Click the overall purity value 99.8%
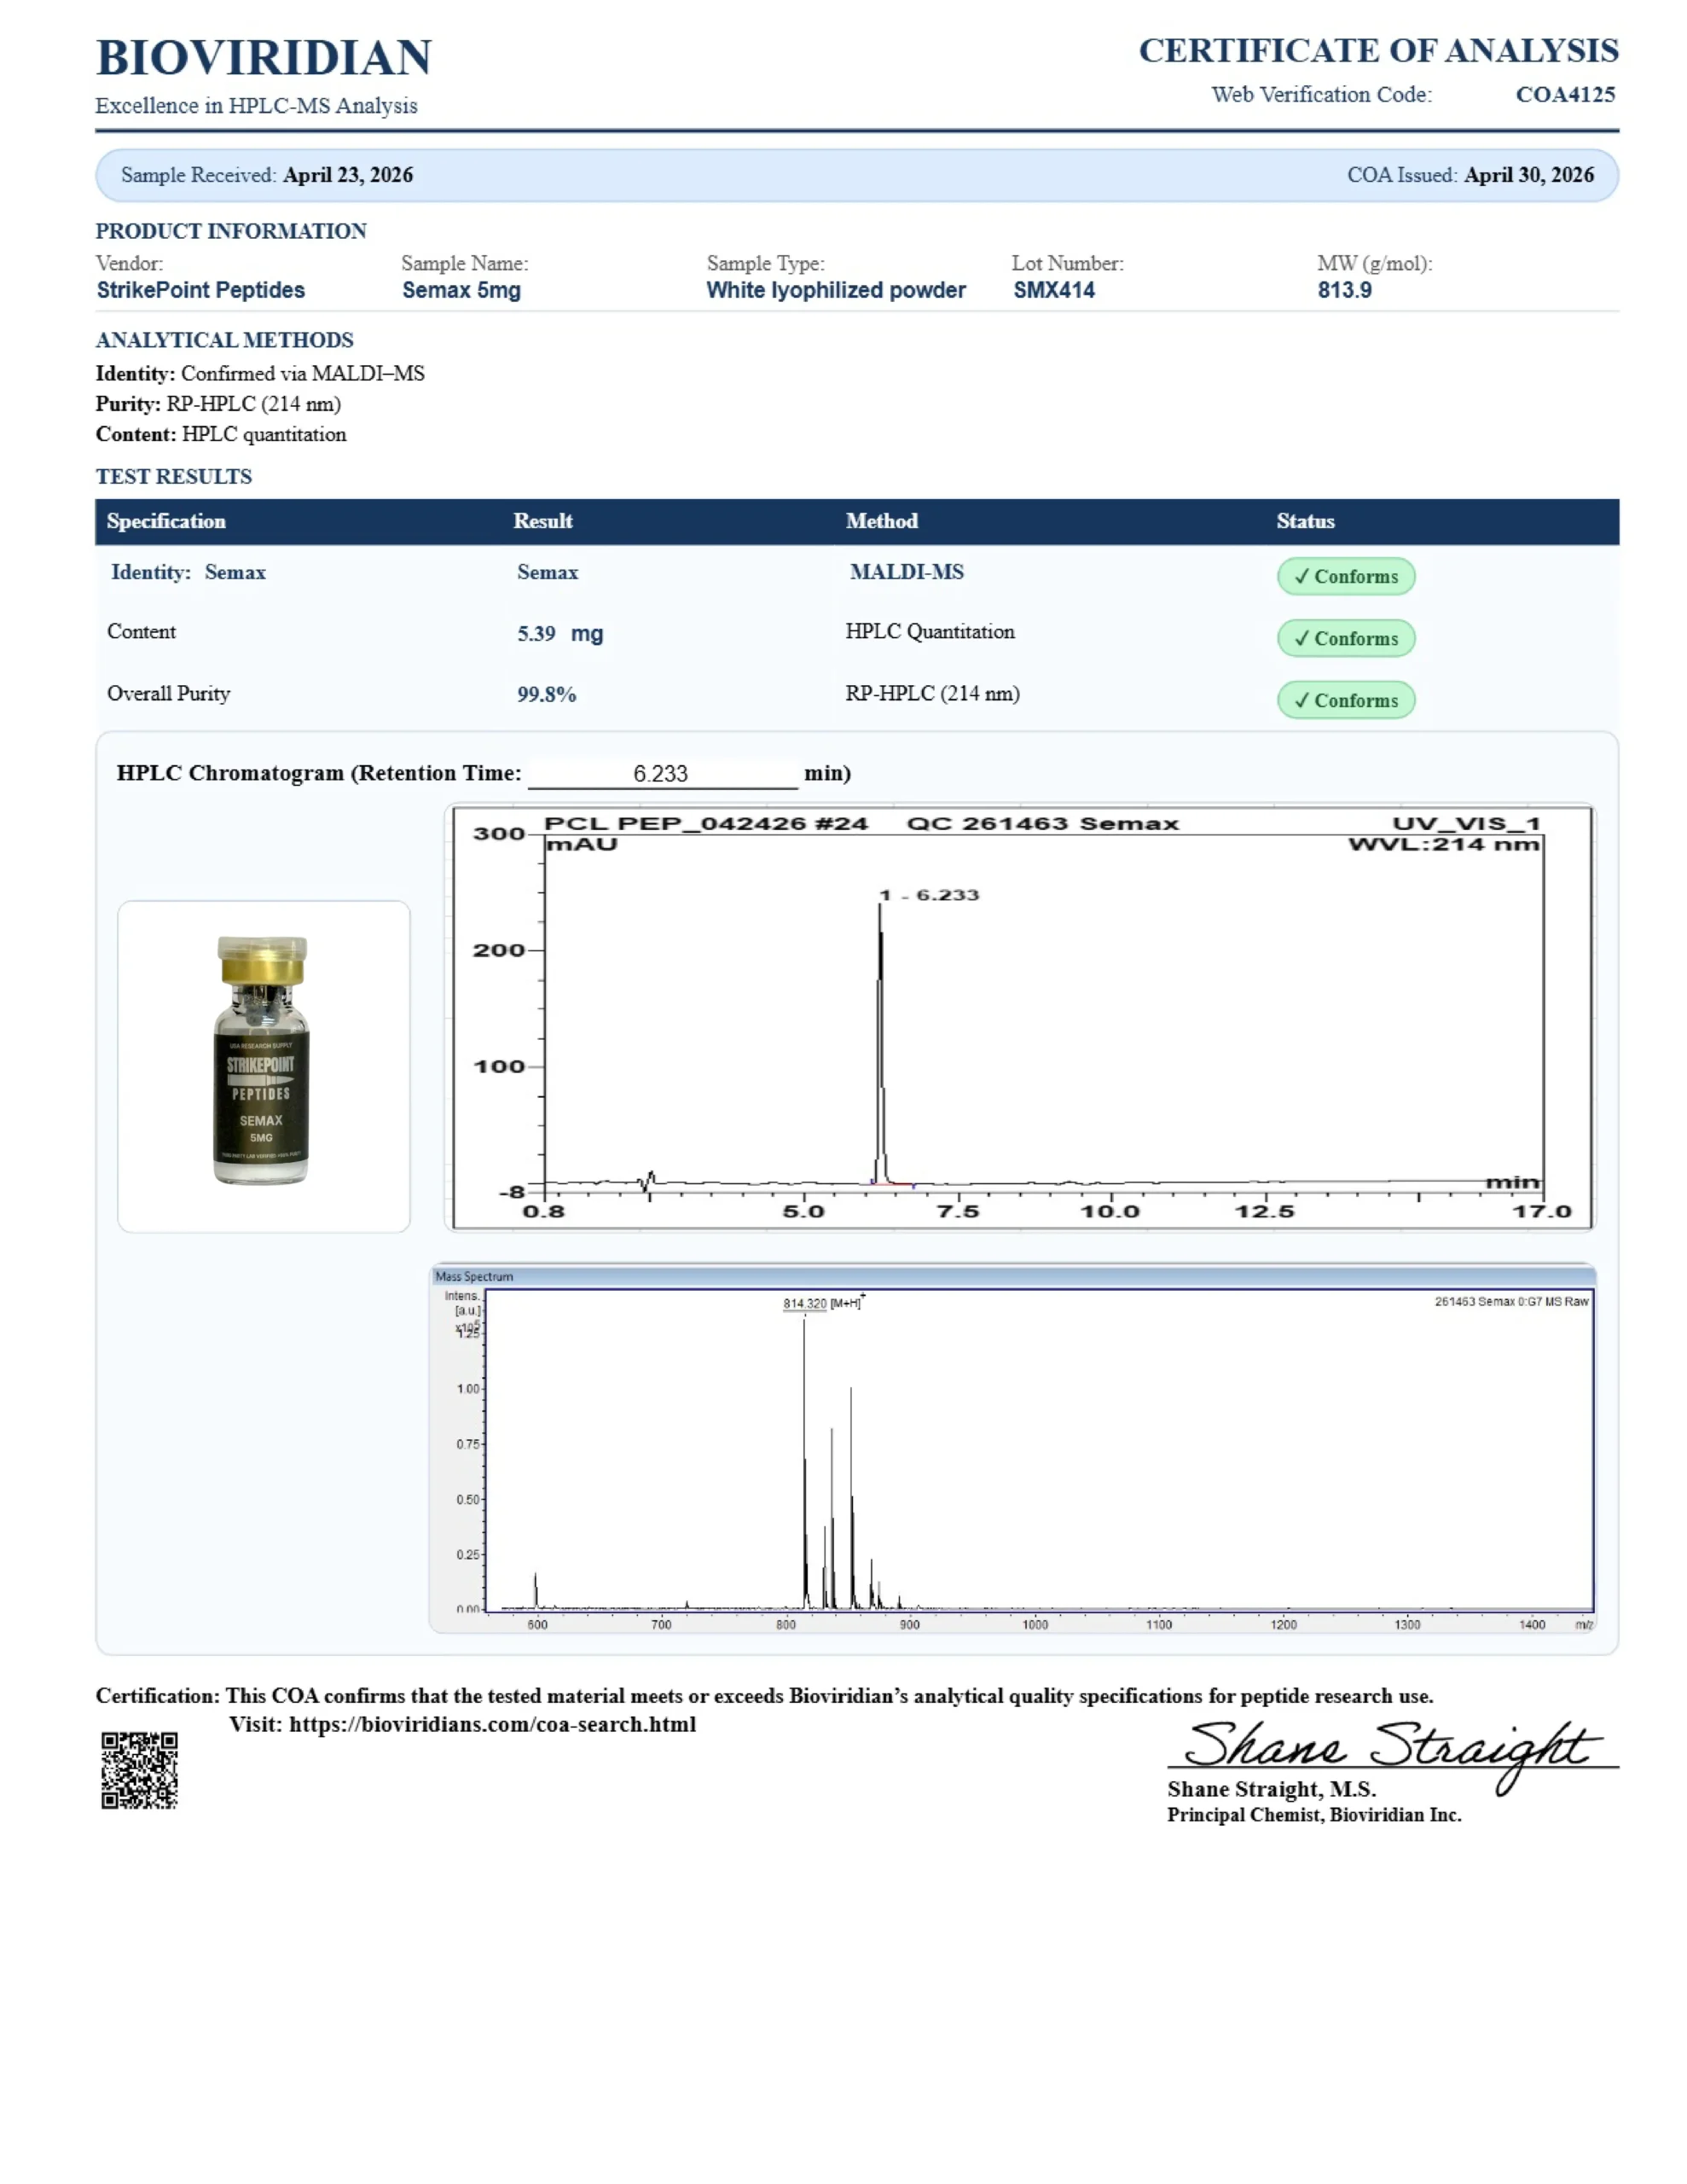Screen dimensions: 1687x2184 546,694
